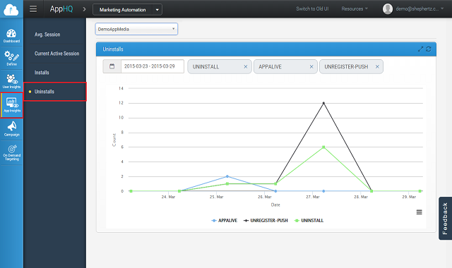The height and width of the screenshot is (268, 452).
Task: Click the user avatar icon
Action: 388,9
